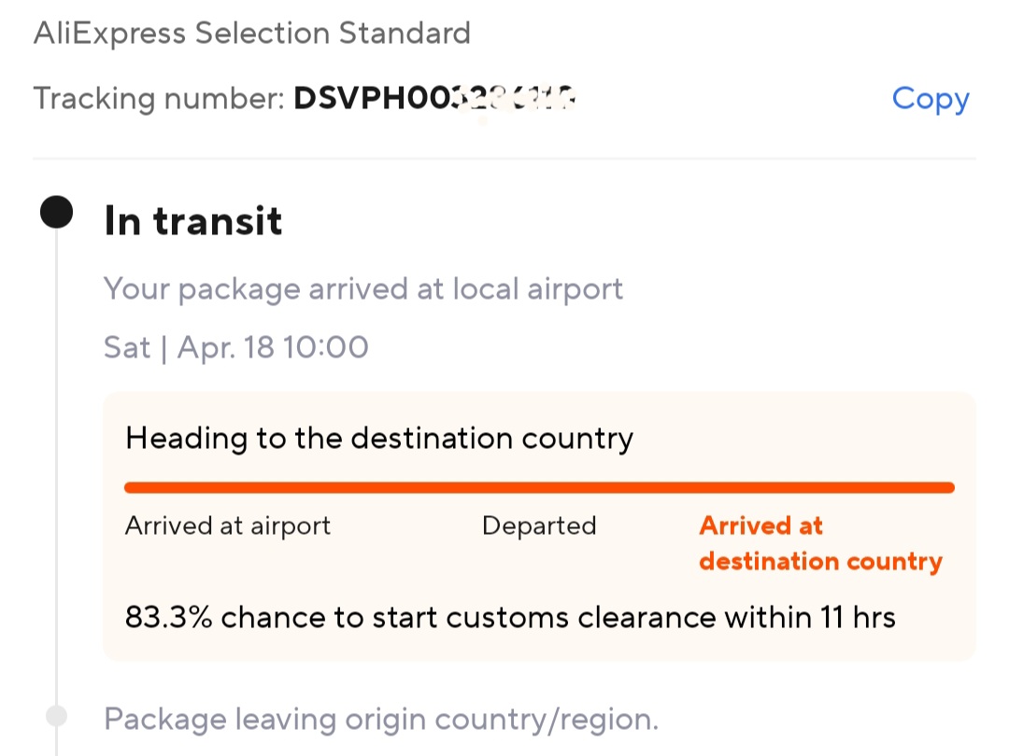Select the Departed step label
The height and width of the screenshot is (756, 1009).
[x=539, y=525]
